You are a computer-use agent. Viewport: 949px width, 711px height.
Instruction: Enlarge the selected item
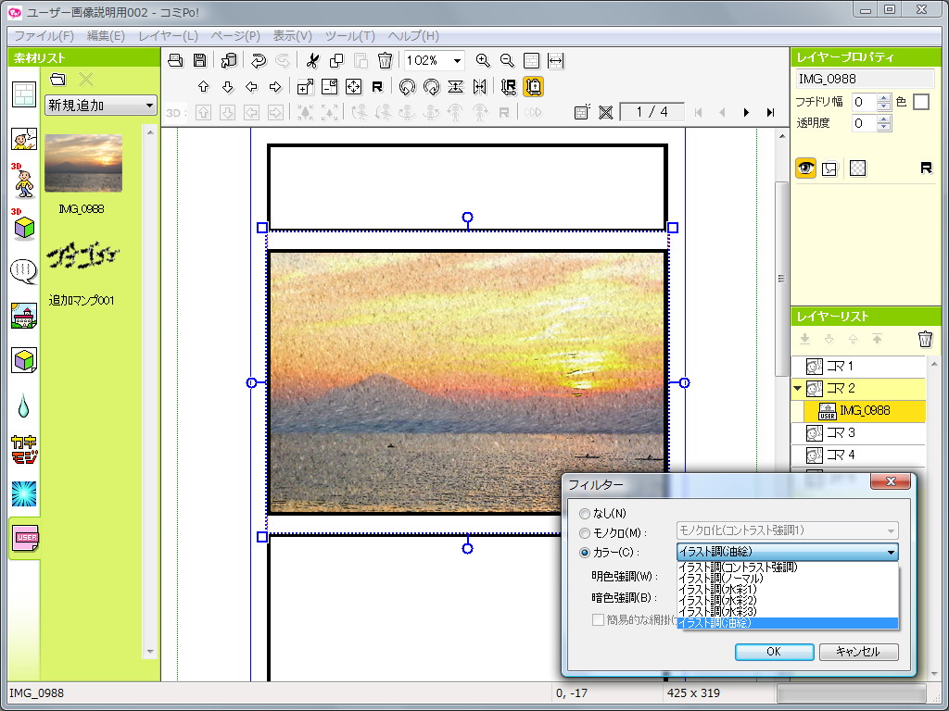(306, 86)
